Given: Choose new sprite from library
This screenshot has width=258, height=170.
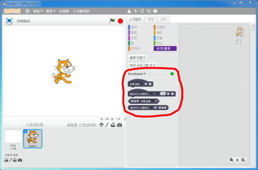Looking at the screenshot, I should pos(101,125).
